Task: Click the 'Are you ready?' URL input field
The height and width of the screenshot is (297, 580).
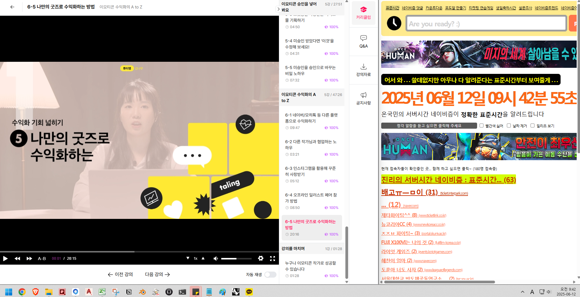Action: 486,24
